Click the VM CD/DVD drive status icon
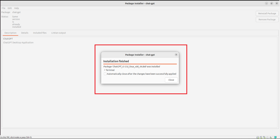Viewport: 280px width, 139px height. coord(261,137)
